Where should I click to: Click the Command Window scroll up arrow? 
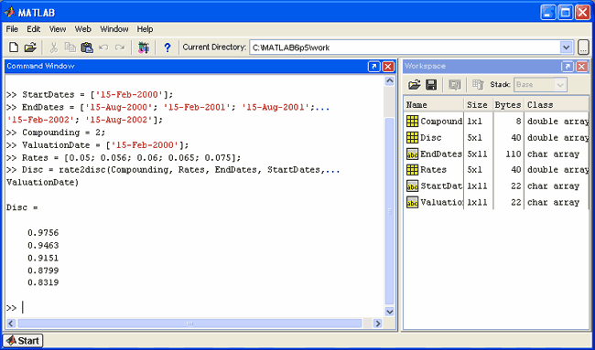coord(389,80)
